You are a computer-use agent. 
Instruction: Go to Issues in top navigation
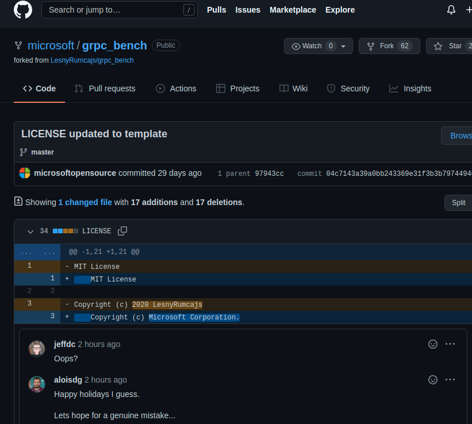[248, 10]
